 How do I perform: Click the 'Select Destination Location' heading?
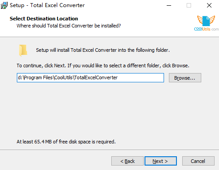(44, 19)
